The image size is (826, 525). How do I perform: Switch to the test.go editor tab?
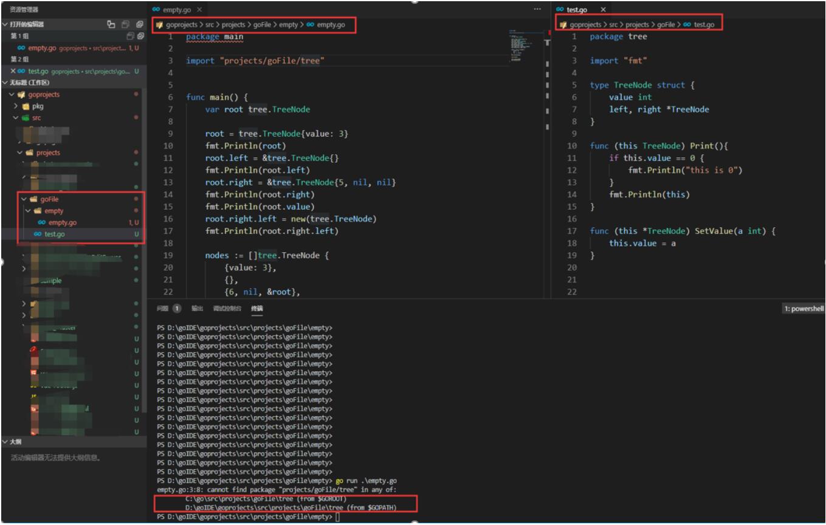[578, 10]
